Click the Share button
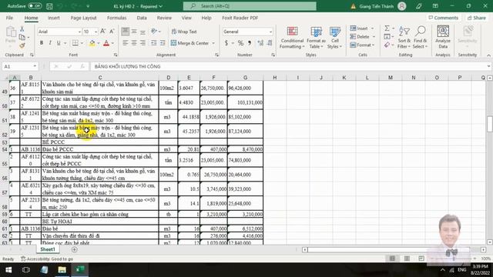 (477, 18)
